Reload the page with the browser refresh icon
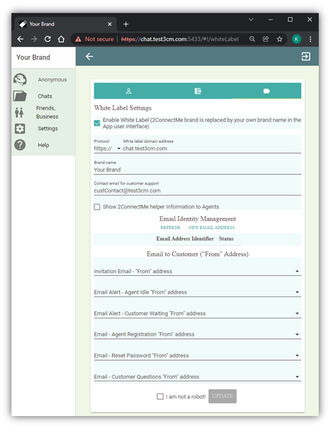 [x=47, y=39]
